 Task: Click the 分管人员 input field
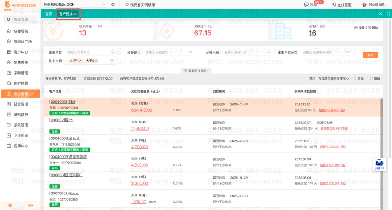[245, 52]
